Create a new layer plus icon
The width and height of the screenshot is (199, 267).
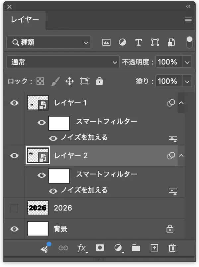tap(154, 248)
